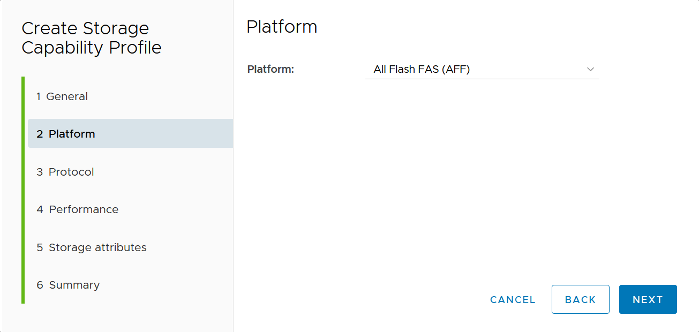
Task: Cancel the profile creation wizard
Action: point(513,300)
